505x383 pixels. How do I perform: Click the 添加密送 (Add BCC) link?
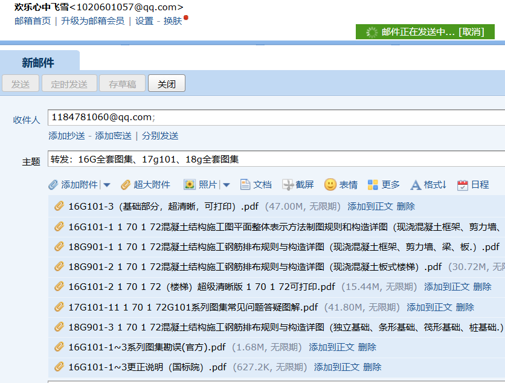[114, 135]
